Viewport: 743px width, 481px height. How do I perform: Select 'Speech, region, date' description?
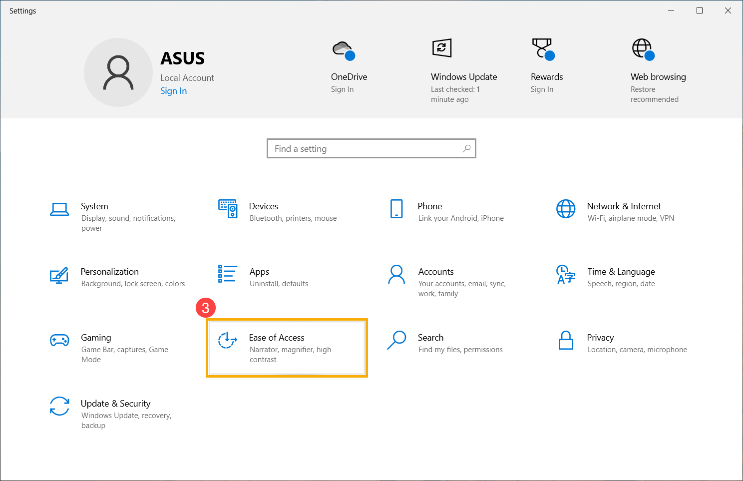point(621,284)
